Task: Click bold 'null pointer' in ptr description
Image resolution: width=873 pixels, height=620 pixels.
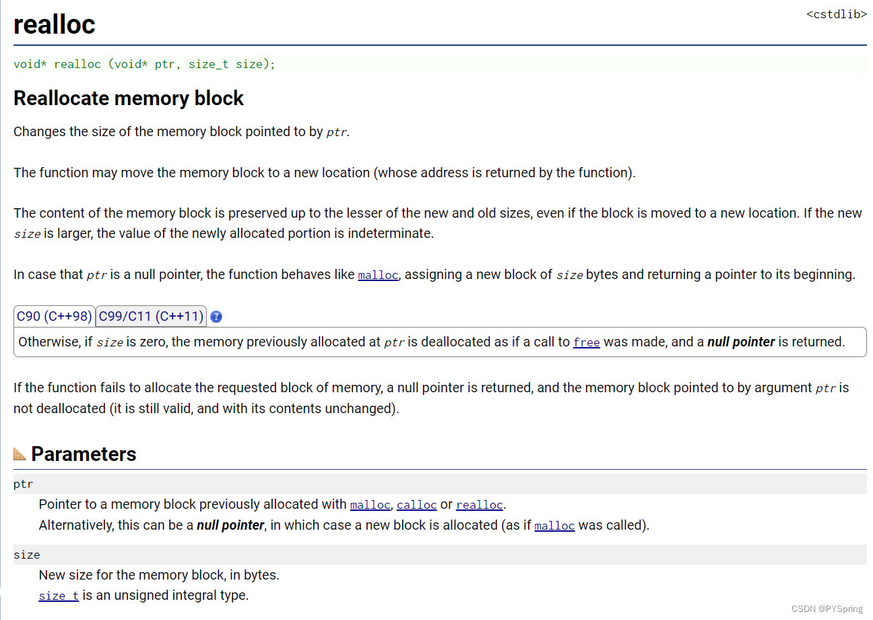Action: [230, 525]
